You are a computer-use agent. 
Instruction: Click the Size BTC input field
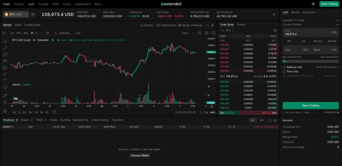(x=297, y=50)
